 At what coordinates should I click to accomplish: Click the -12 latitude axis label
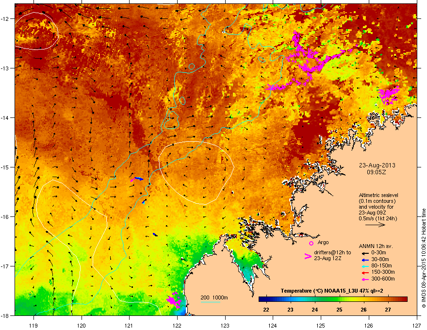5,18
